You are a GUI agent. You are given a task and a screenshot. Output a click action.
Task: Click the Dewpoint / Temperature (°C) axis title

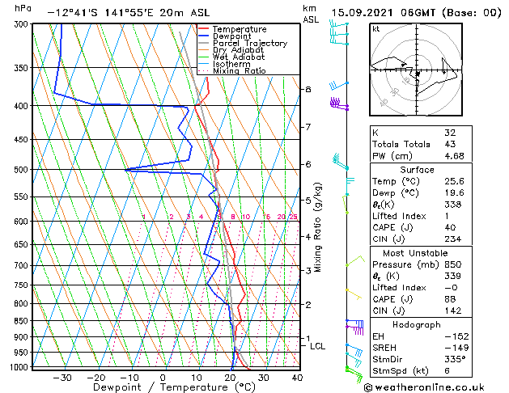click(x=174, y=387)
